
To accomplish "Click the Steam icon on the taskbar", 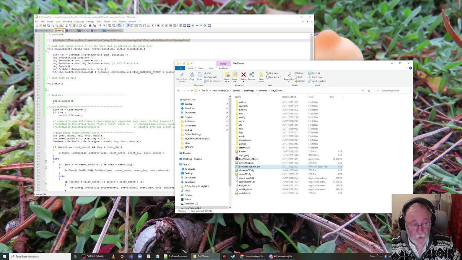I will (x=233, y=256).
